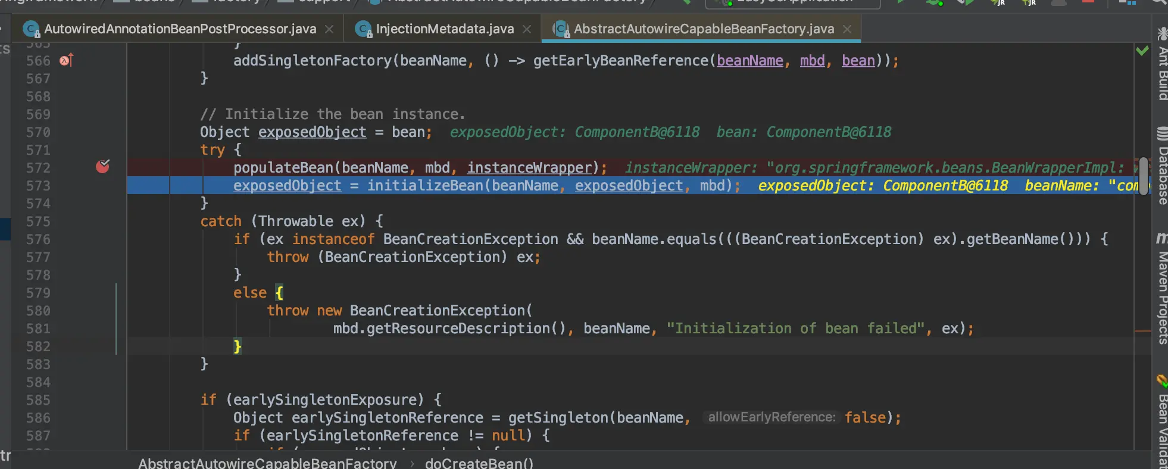
Task: Toggle the breakpoint on line 572
Action: (x=102, y=167)
